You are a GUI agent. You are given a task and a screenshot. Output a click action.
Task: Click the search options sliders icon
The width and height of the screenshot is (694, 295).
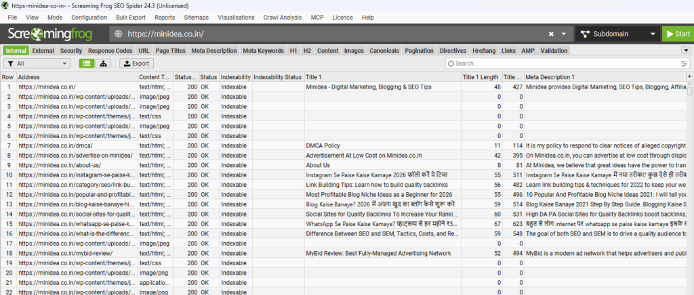(685, 64)
